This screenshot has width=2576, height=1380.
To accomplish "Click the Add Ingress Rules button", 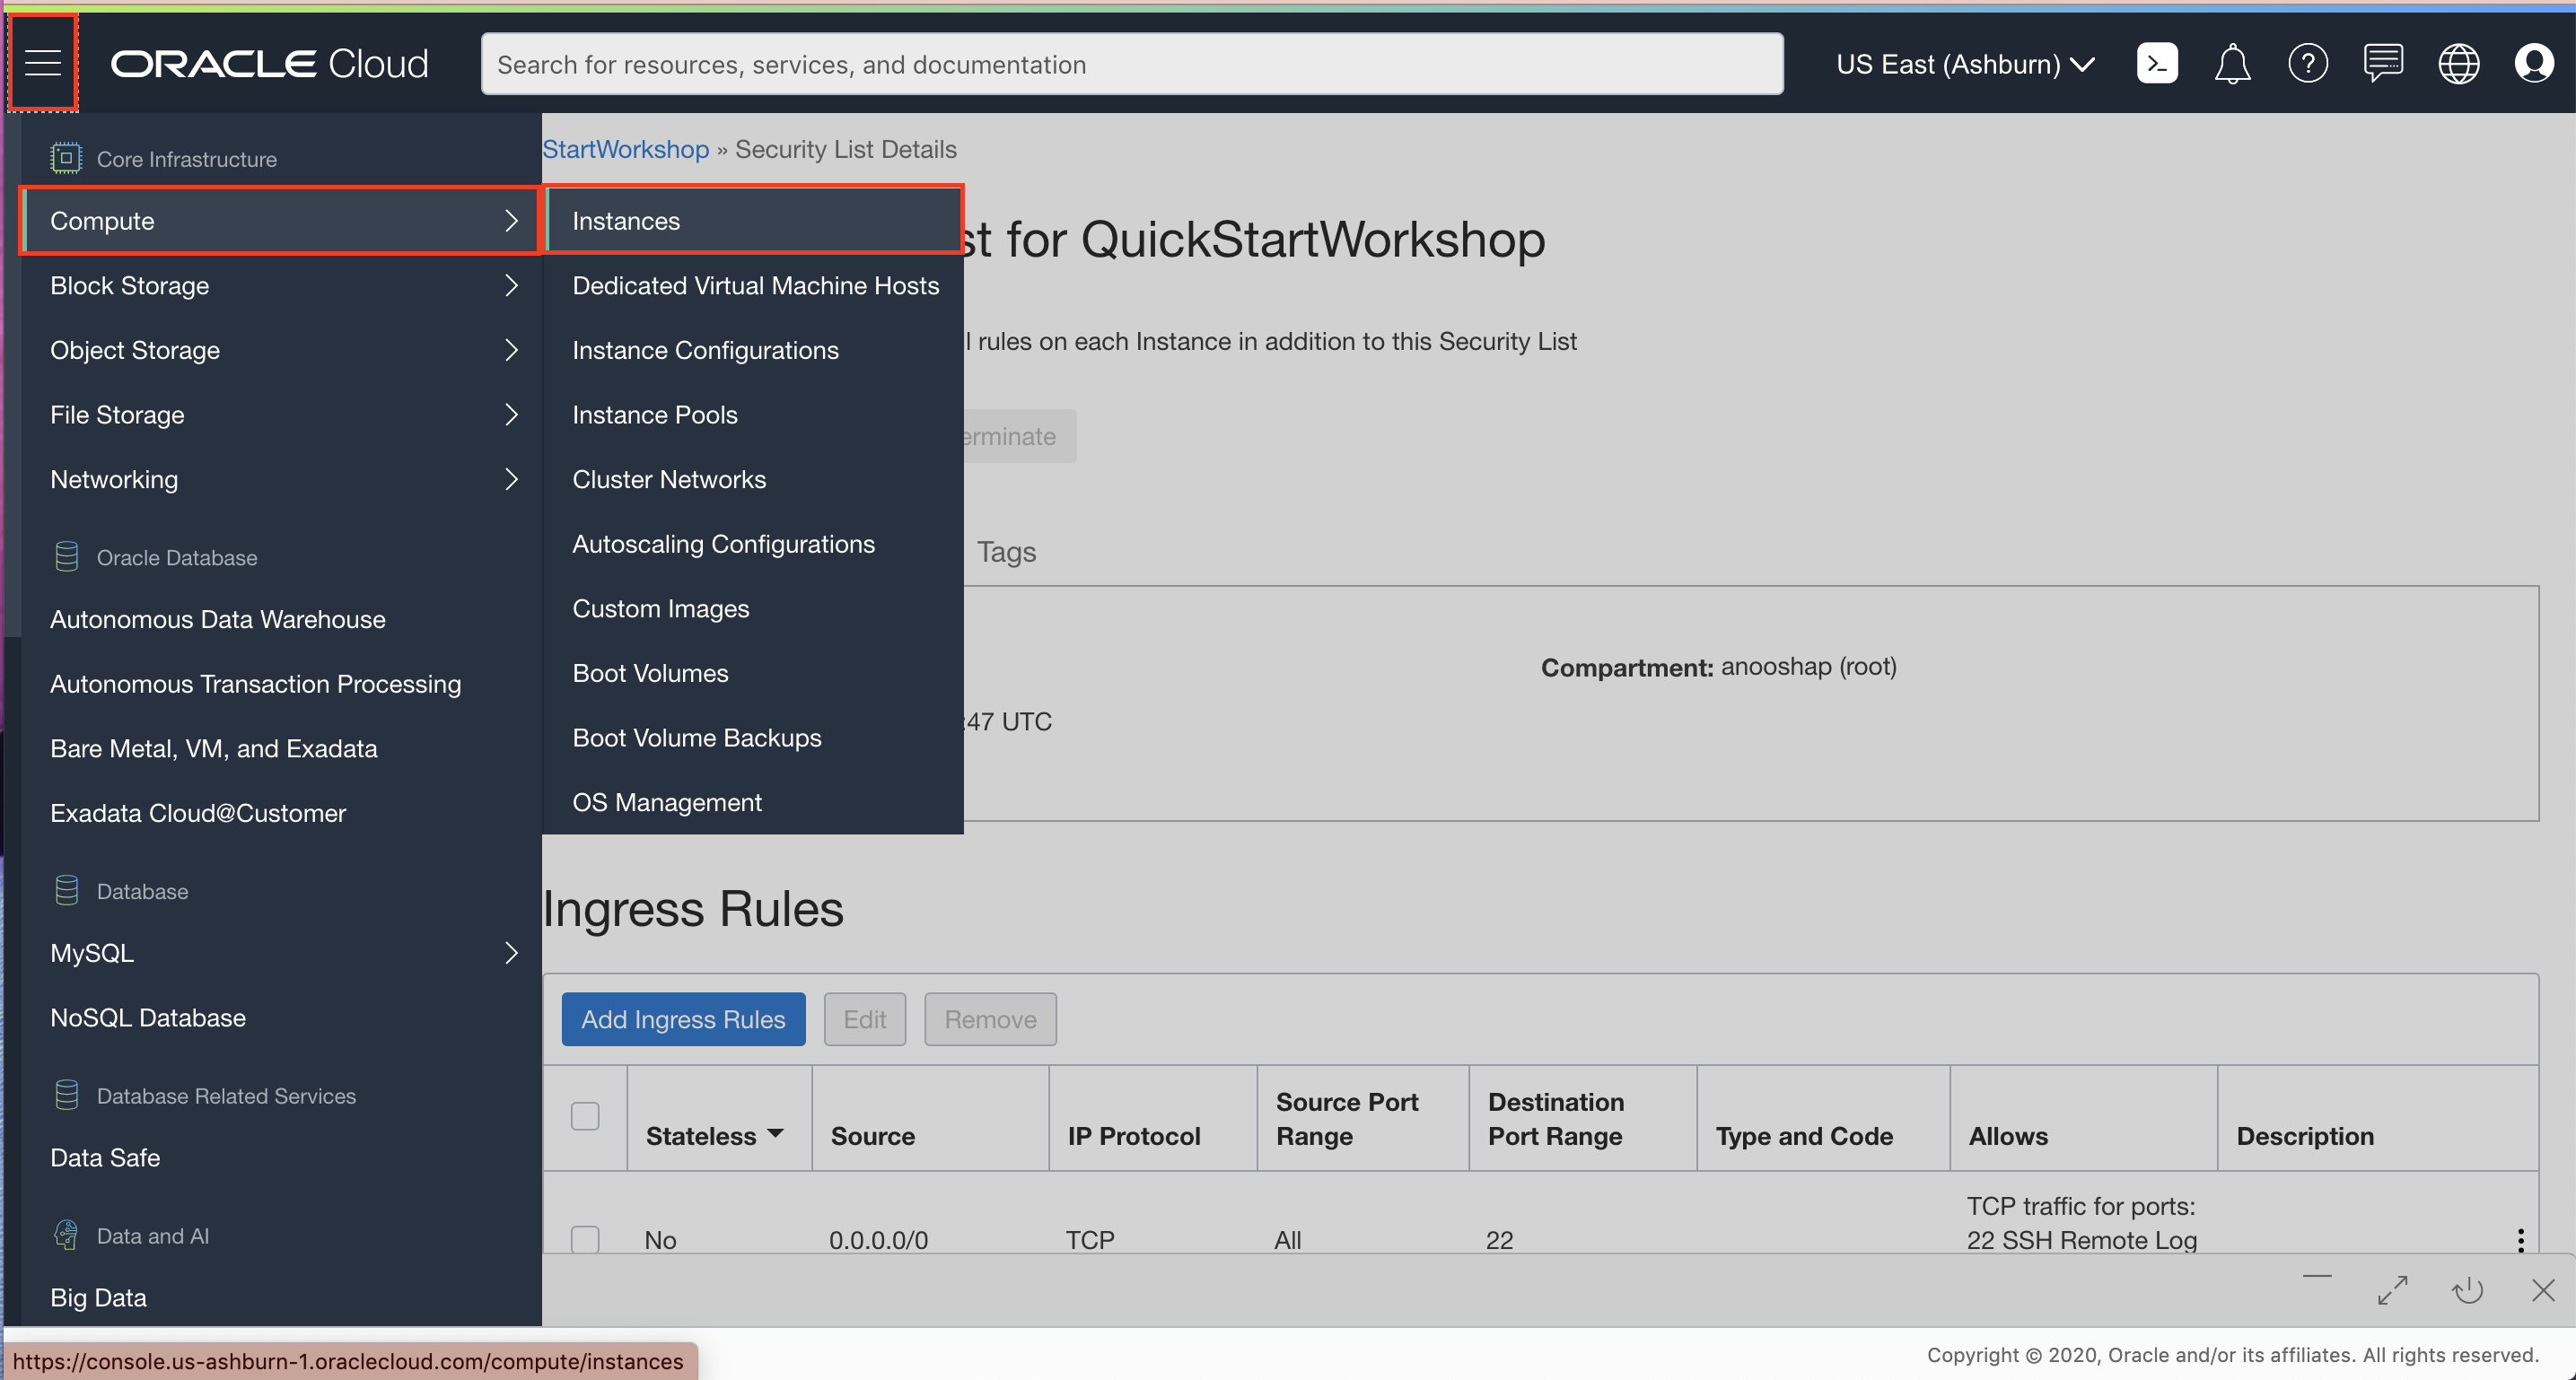I will click(683, 1019).
